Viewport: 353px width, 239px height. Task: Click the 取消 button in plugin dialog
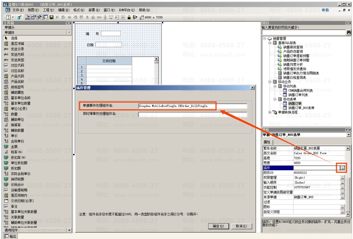(241, 226)
